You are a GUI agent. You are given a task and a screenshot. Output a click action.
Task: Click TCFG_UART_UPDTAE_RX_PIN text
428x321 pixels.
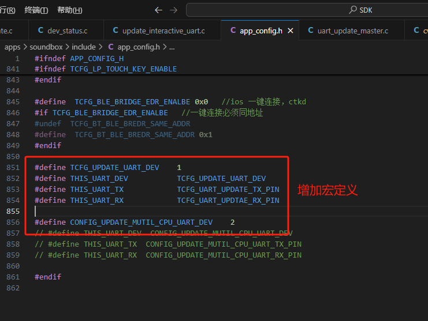(228, 201)
